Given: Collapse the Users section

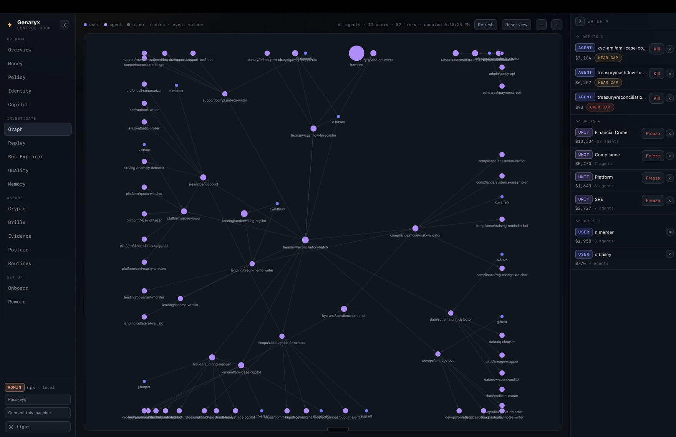Looking at the screenshot, I should coord(578,221).
